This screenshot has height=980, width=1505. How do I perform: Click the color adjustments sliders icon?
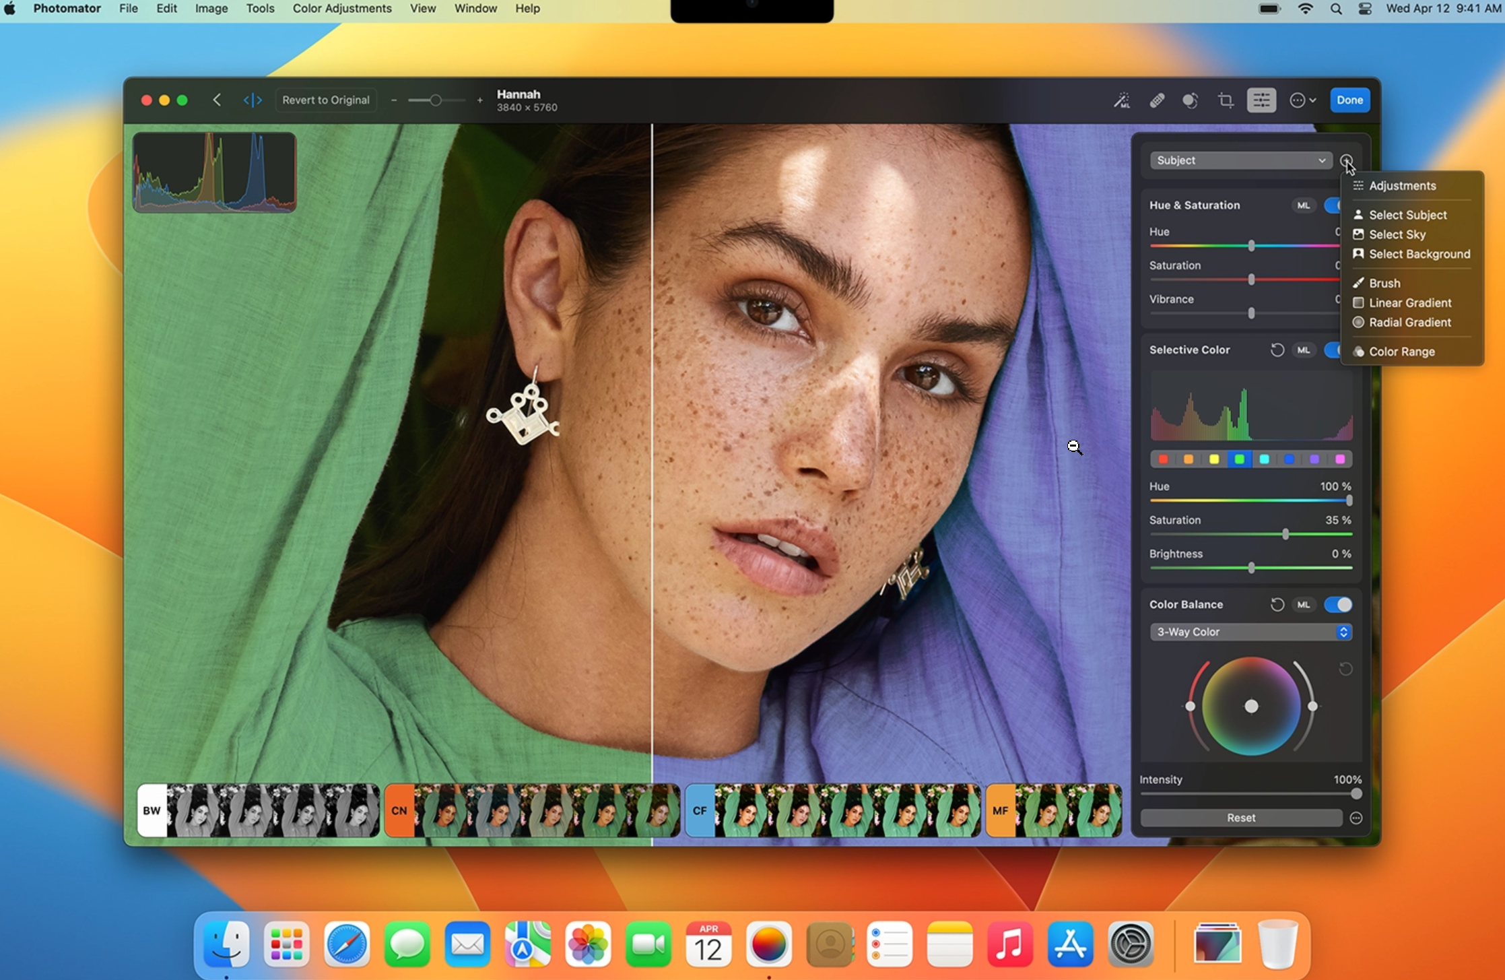coord(1261,100)
